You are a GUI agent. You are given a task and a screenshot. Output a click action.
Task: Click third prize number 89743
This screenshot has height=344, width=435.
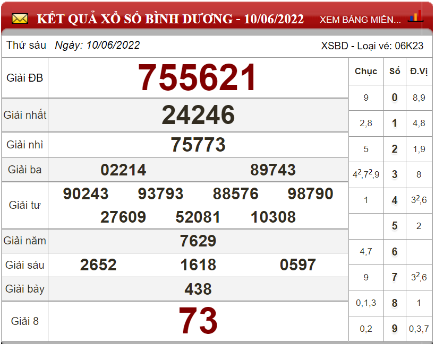[273, 170]
